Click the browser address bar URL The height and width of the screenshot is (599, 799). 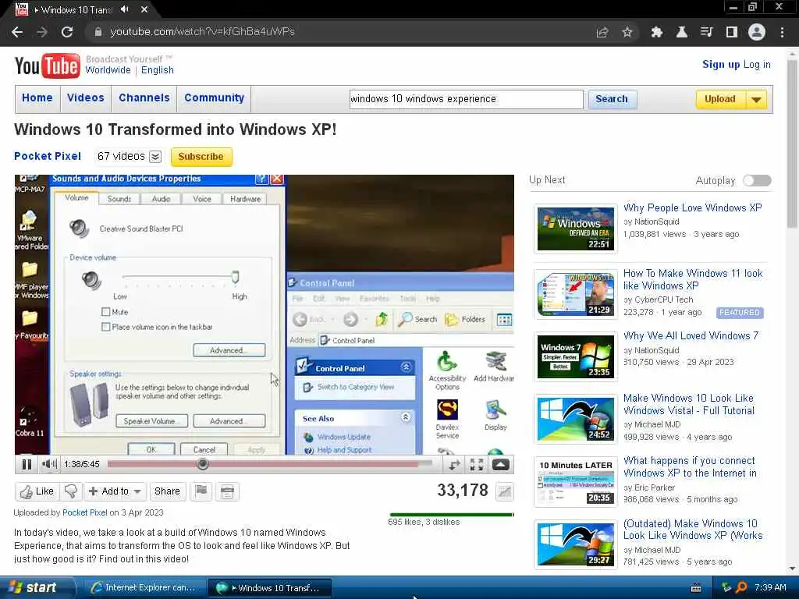pos(202,31)
